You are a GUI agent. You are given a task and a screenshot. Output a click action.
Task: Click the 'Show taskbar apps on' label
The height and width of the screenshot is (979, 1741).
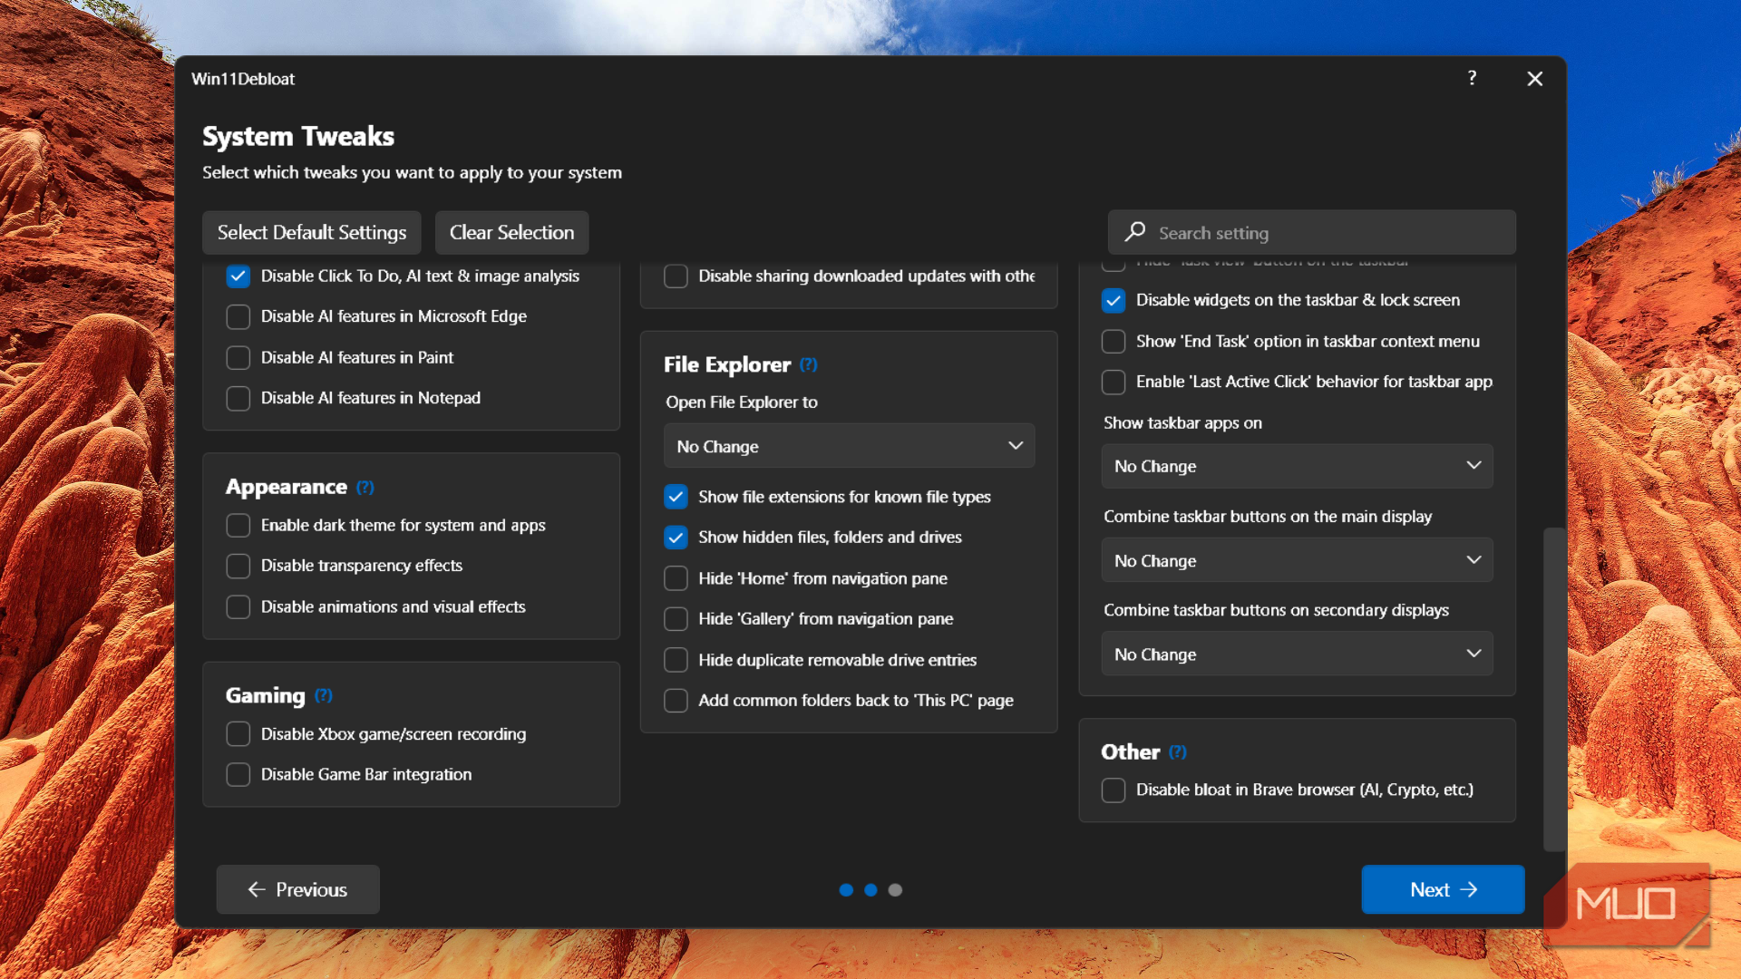click(1182, 423)
